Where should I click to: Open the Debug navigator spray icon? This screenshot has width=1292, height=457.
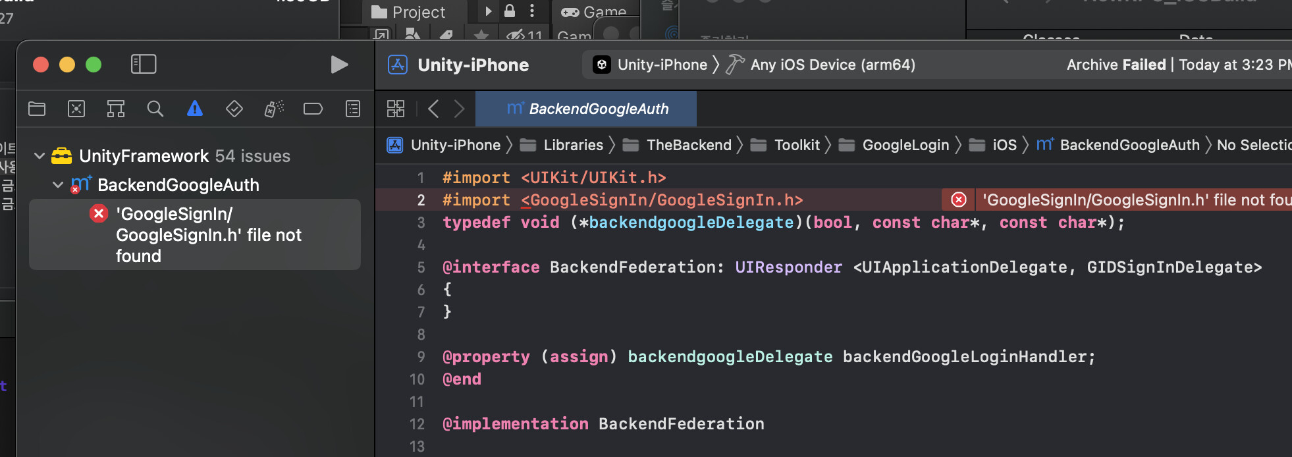pos(274,109)
